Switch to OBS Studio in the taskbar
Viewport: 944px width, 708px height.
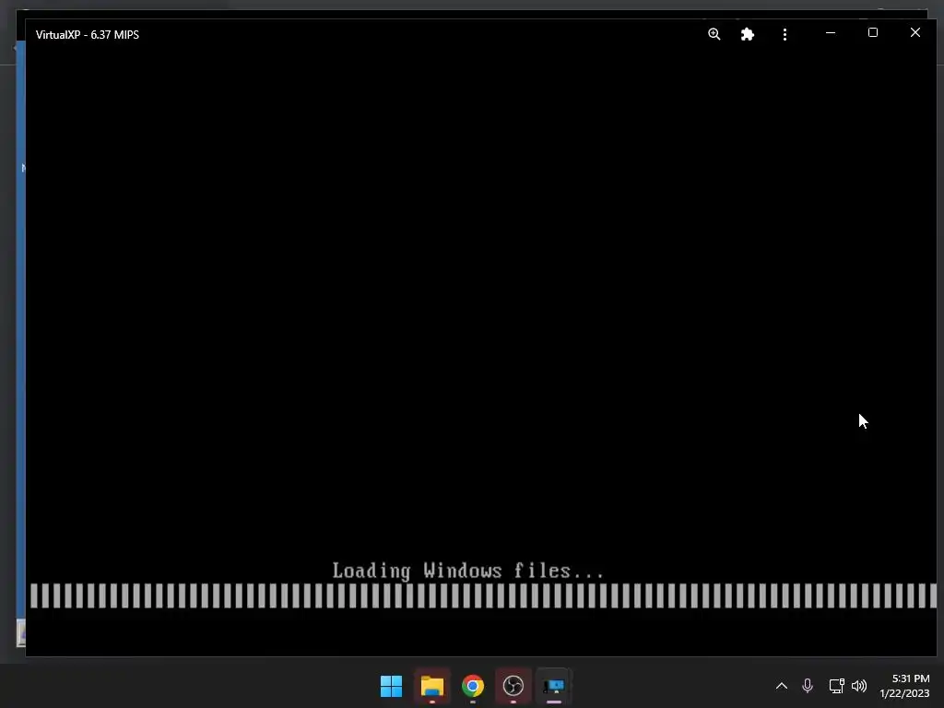coord(513,686)
